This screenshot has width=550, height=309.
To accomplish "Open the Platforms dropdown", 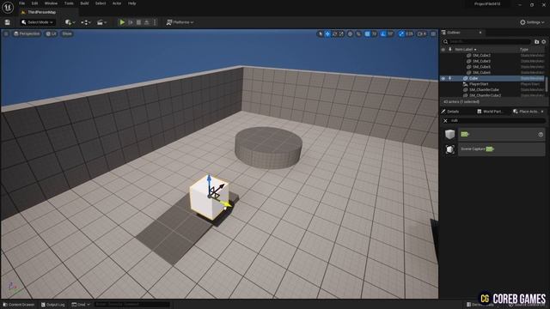I will tap(180, 22).
